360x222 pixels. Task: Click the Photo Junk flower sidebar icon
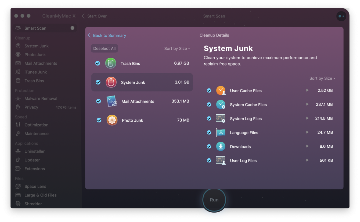(x=18, y=54)
